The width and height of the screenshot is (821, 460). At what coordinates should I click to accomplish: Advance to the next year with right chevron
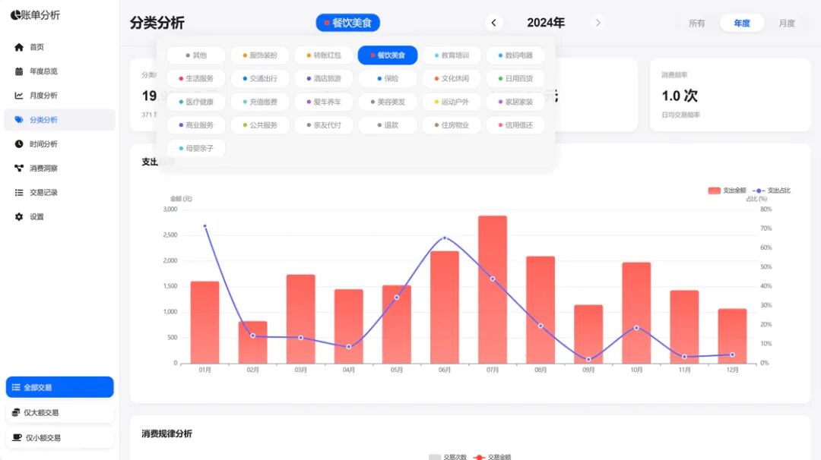(x=598, y=23)
